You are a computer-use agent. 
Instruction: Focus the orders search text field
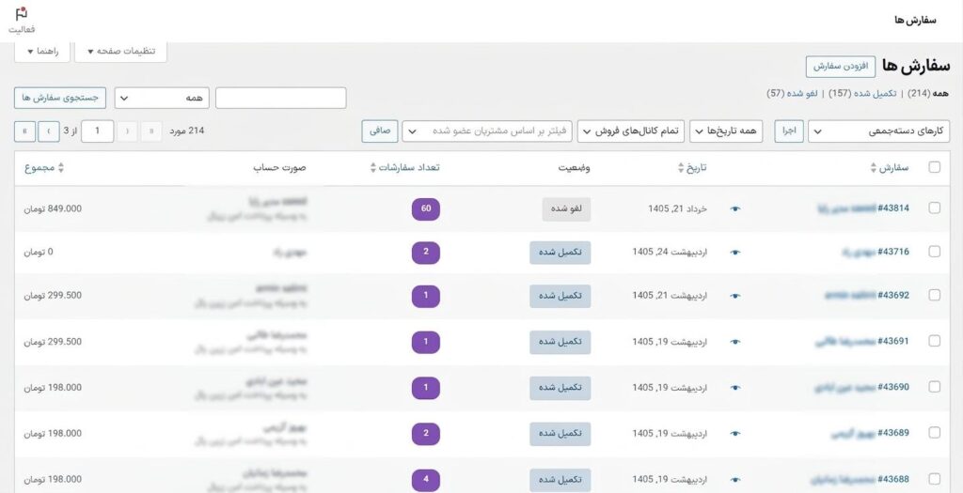pyautogui.click(x=280, y=98)
